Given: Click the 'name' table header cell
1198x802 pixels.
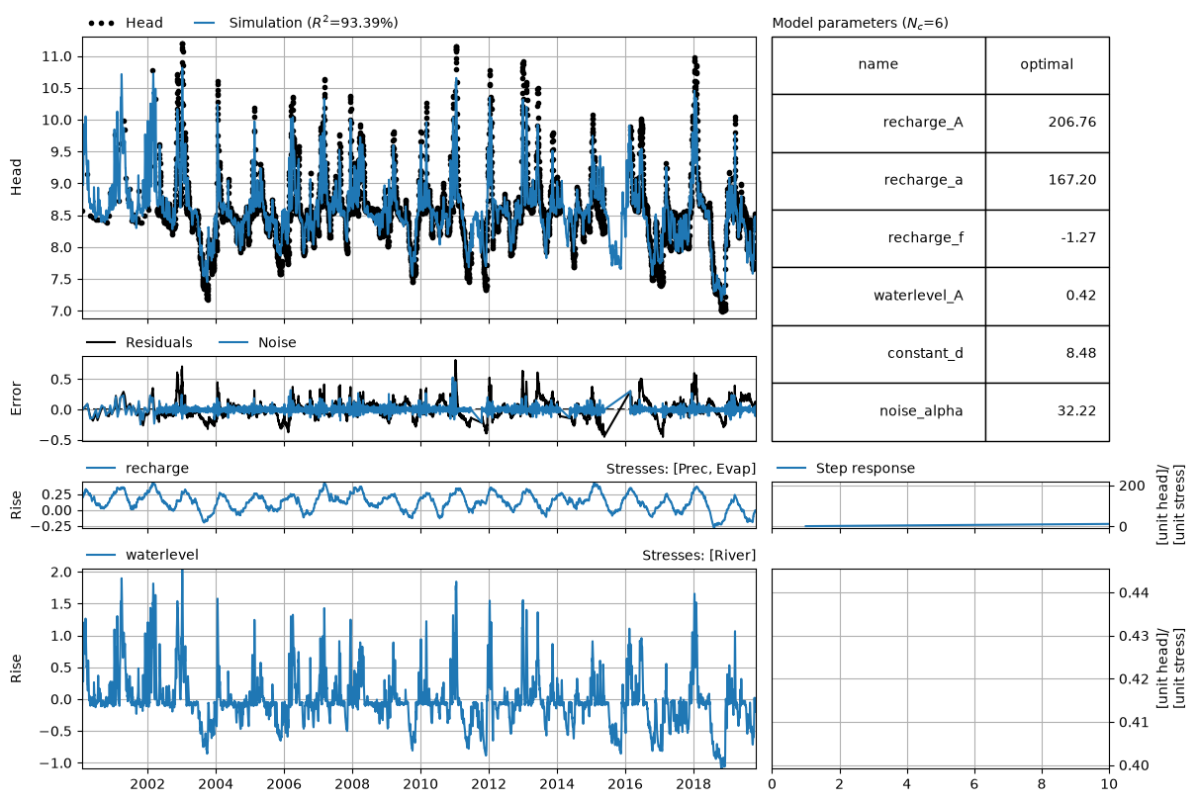Looking at the screenshot, I should (x=878, y=64).
